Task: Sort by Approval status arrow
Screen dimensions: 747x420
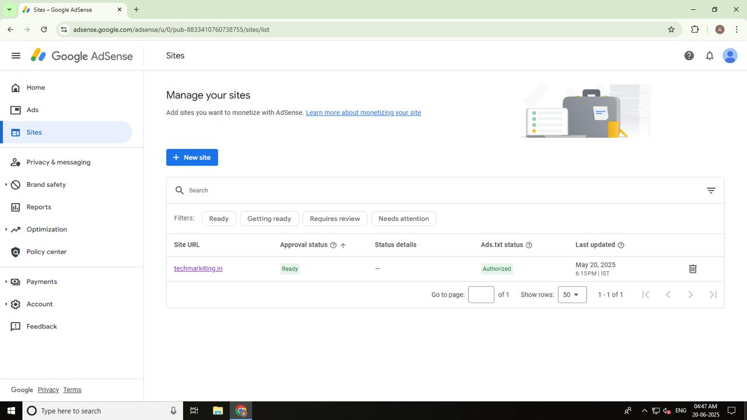Action: 343,245
